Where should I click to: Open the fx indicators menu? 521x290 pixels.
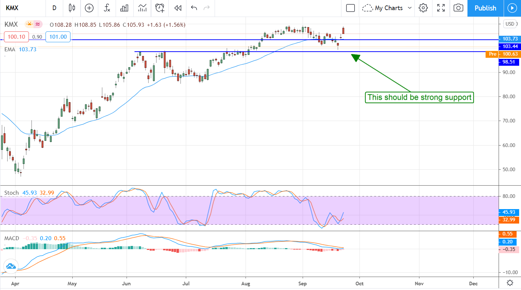click(107, 8)
